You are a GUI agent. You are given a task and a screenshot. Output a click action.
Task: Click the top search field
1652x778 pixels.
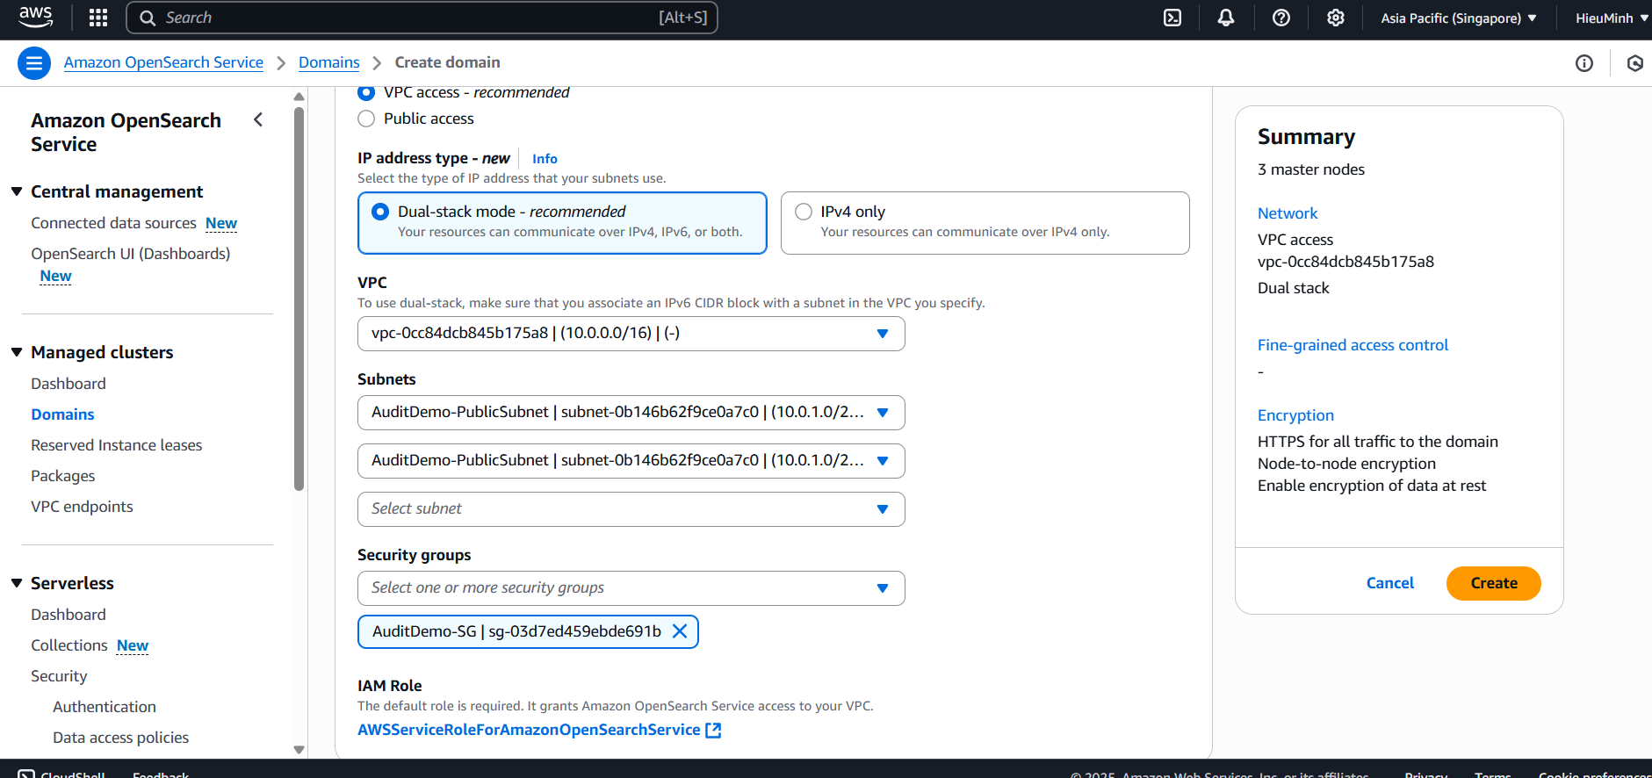click(422, 18)
